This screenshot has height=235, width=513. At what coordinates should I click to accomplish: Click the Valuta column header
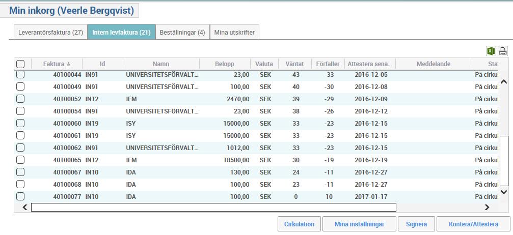(264, 64)
